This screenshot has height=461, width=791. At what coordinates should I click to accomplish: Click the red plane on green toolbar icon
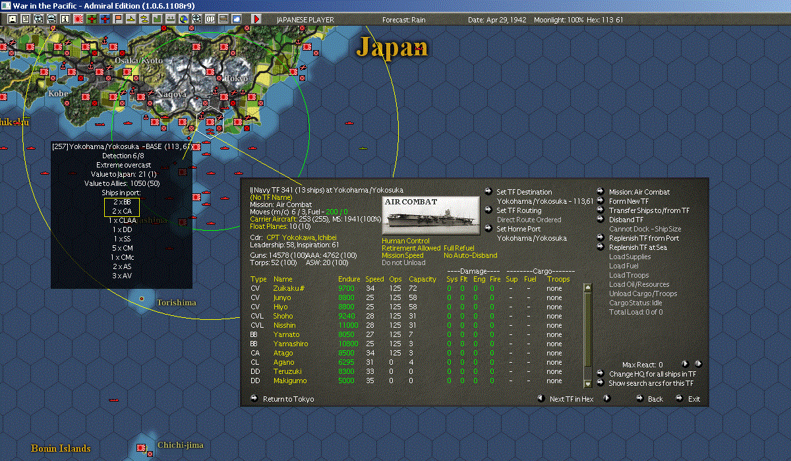(x=92, y=19)
